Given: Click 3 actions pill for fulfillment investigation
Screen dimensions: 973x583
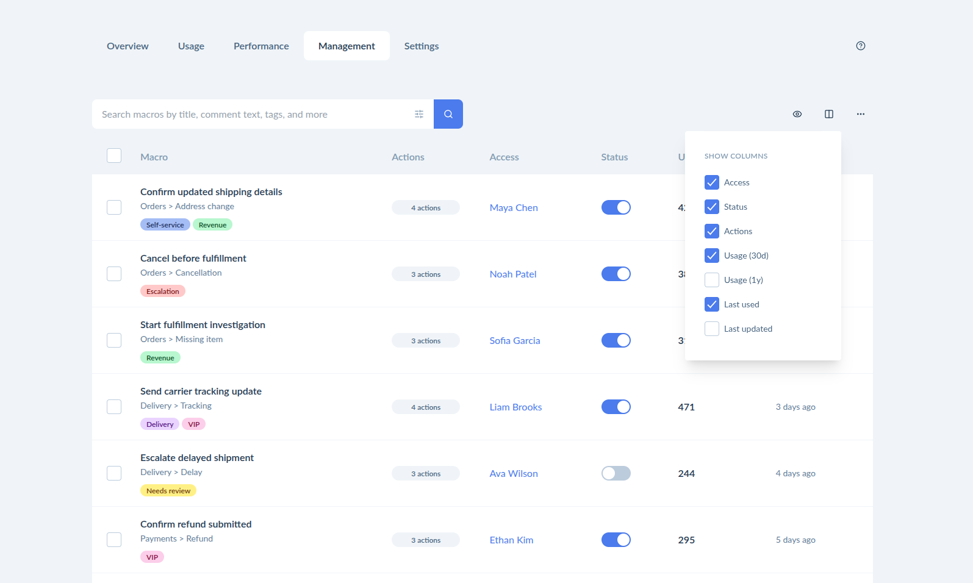Looking at the screenshot, I should click(x=426, y=340).
